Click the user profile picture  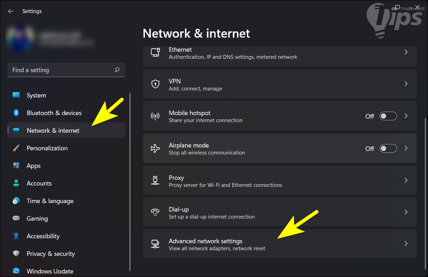click(20, 38)
